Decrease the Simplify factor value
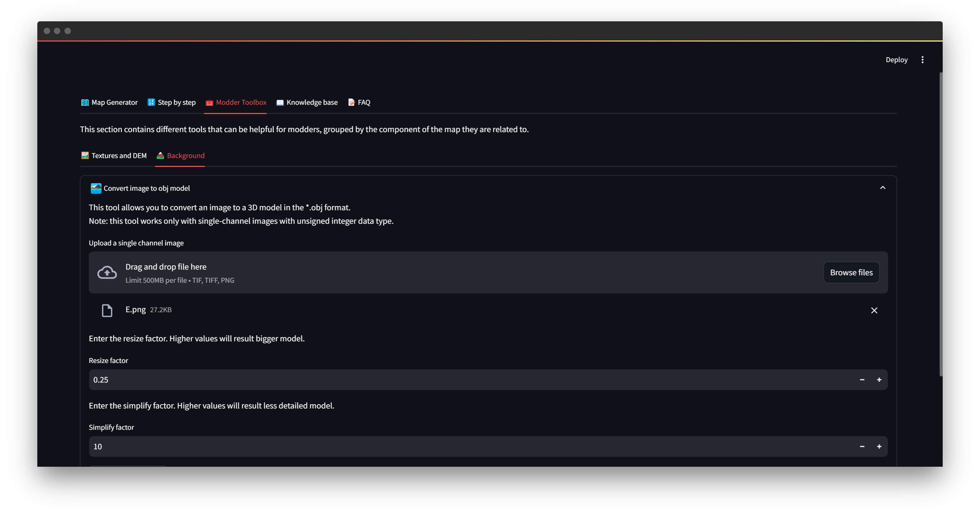Image resolution: width=980 pixels, height=520 pixels. 862,446
